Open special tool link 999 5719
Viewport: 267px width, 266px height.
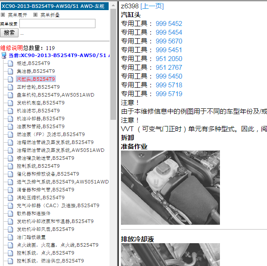point(169,94)
